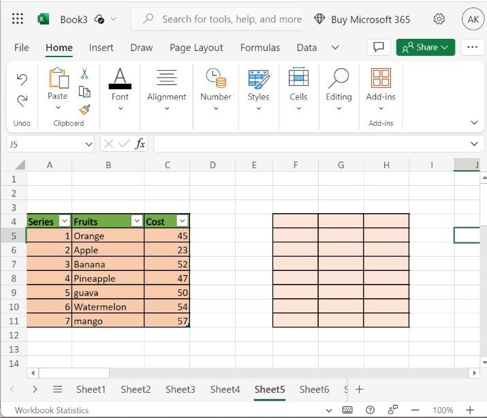Zoom out with the minus button
487x418 pixels.
click(415, 410)
